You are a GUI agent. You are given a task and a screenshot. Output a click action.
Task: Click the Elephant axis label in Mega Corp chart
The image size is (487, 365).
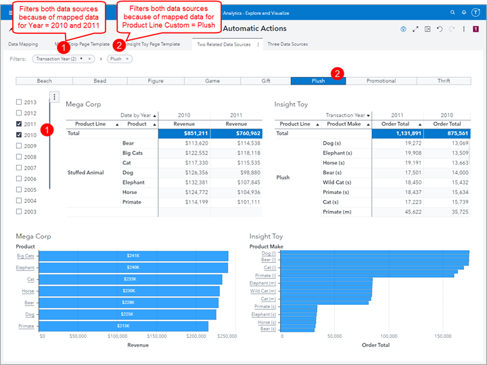(25, 268)
